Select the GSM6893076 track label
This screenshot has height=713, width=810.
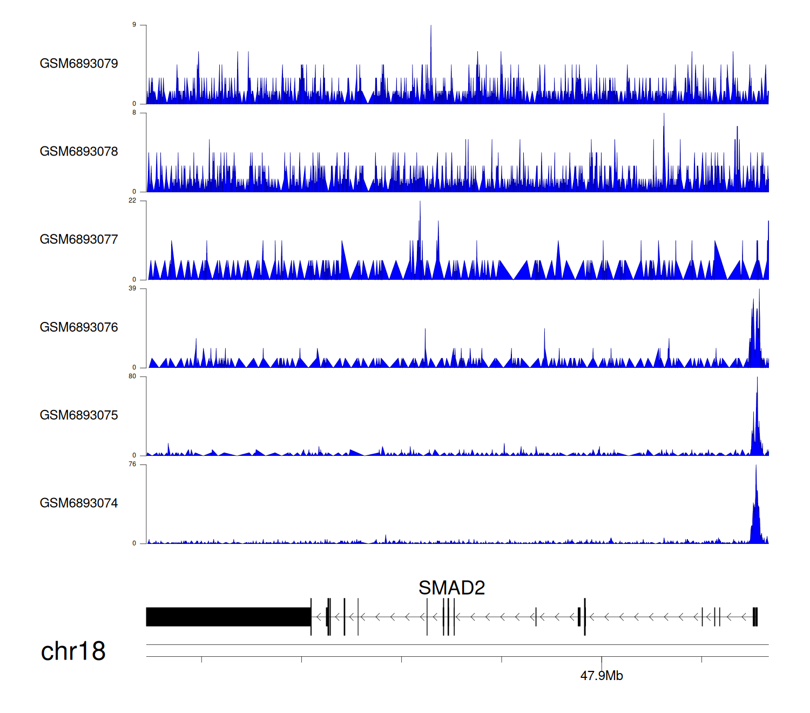pyautogui.click(x=79, y=327)
